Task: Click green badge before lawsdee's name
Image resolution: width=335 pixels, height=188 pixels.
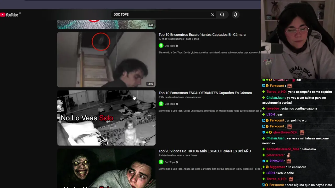Action: (x=264, y=108)
